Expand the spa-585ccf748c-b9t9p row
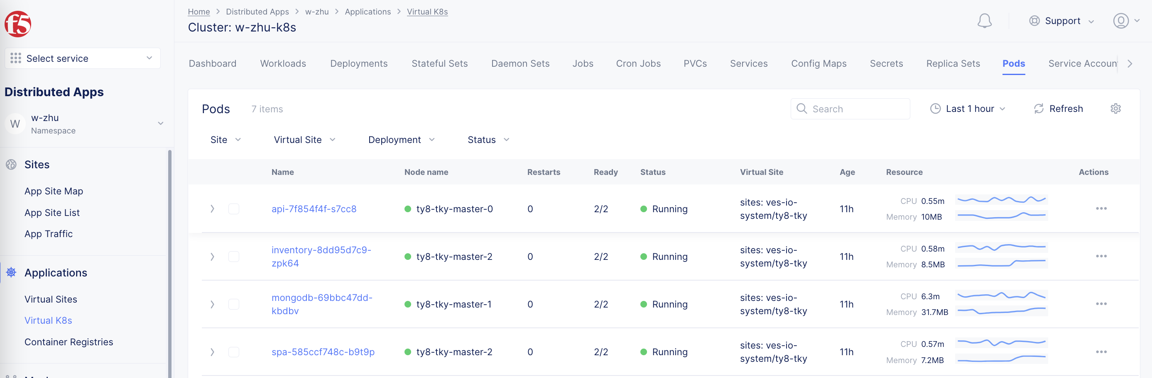Image resolution: width=1152 pixels, height=378 pixels. click(x=213, y=351)
